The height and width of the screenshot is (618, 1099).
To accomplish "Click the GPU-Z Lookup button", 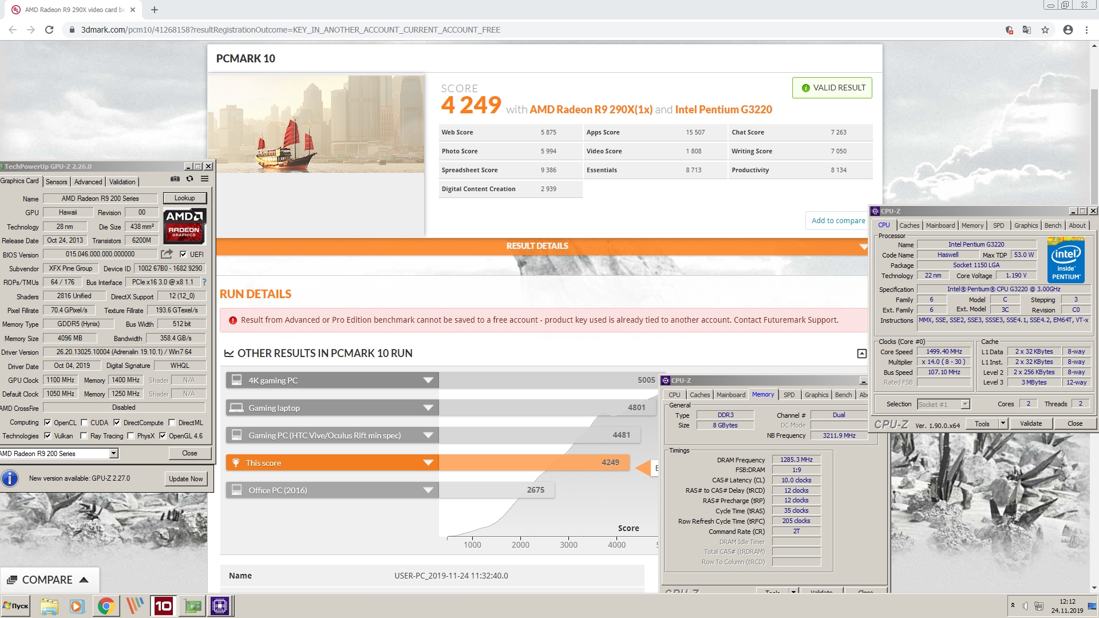I will [x=184, y=198].
